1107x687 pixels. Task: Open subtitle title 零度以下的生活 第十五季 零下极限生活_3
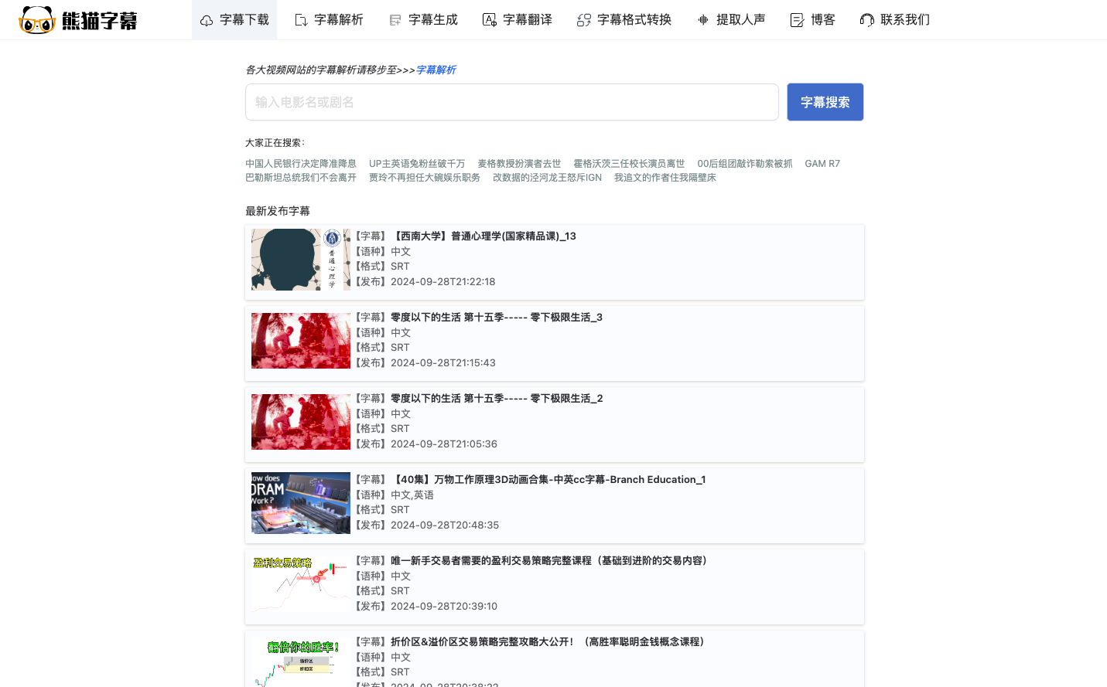[x=497, y=318]
